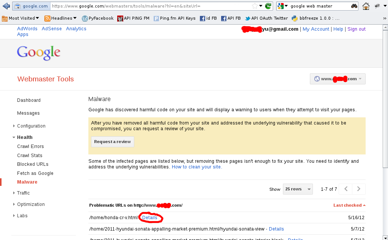Click Sign out link
388x240 pixels.
(x=356, y=29)
